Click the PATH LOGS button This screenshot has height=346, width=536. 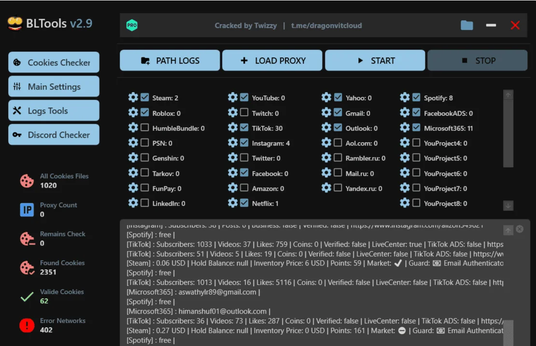(x=170, y=60)
